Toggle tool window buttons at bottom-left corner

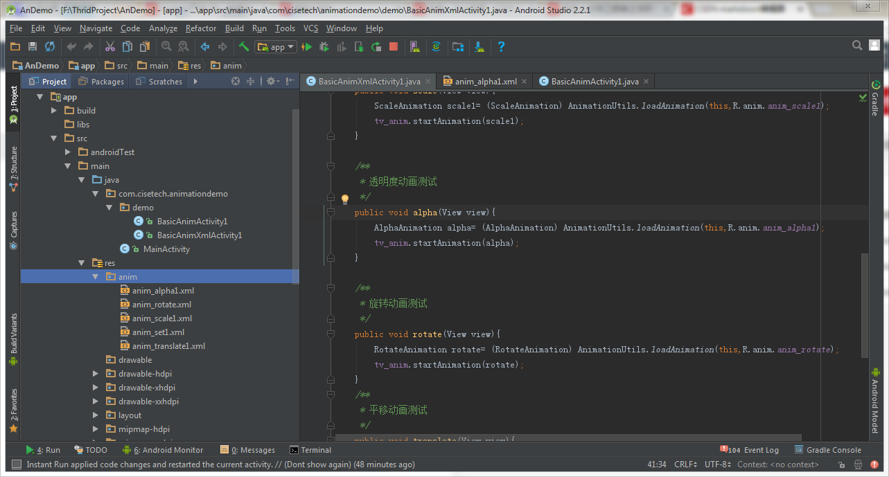[17, 465]
